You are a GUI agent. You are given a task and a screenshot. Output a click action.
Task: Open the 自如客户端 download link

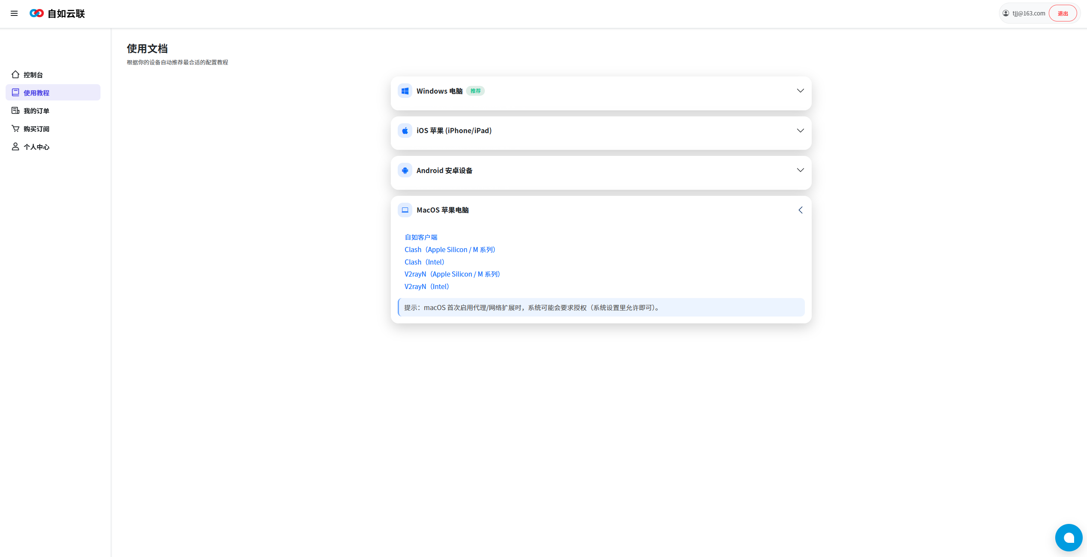[x=421, y=237]
